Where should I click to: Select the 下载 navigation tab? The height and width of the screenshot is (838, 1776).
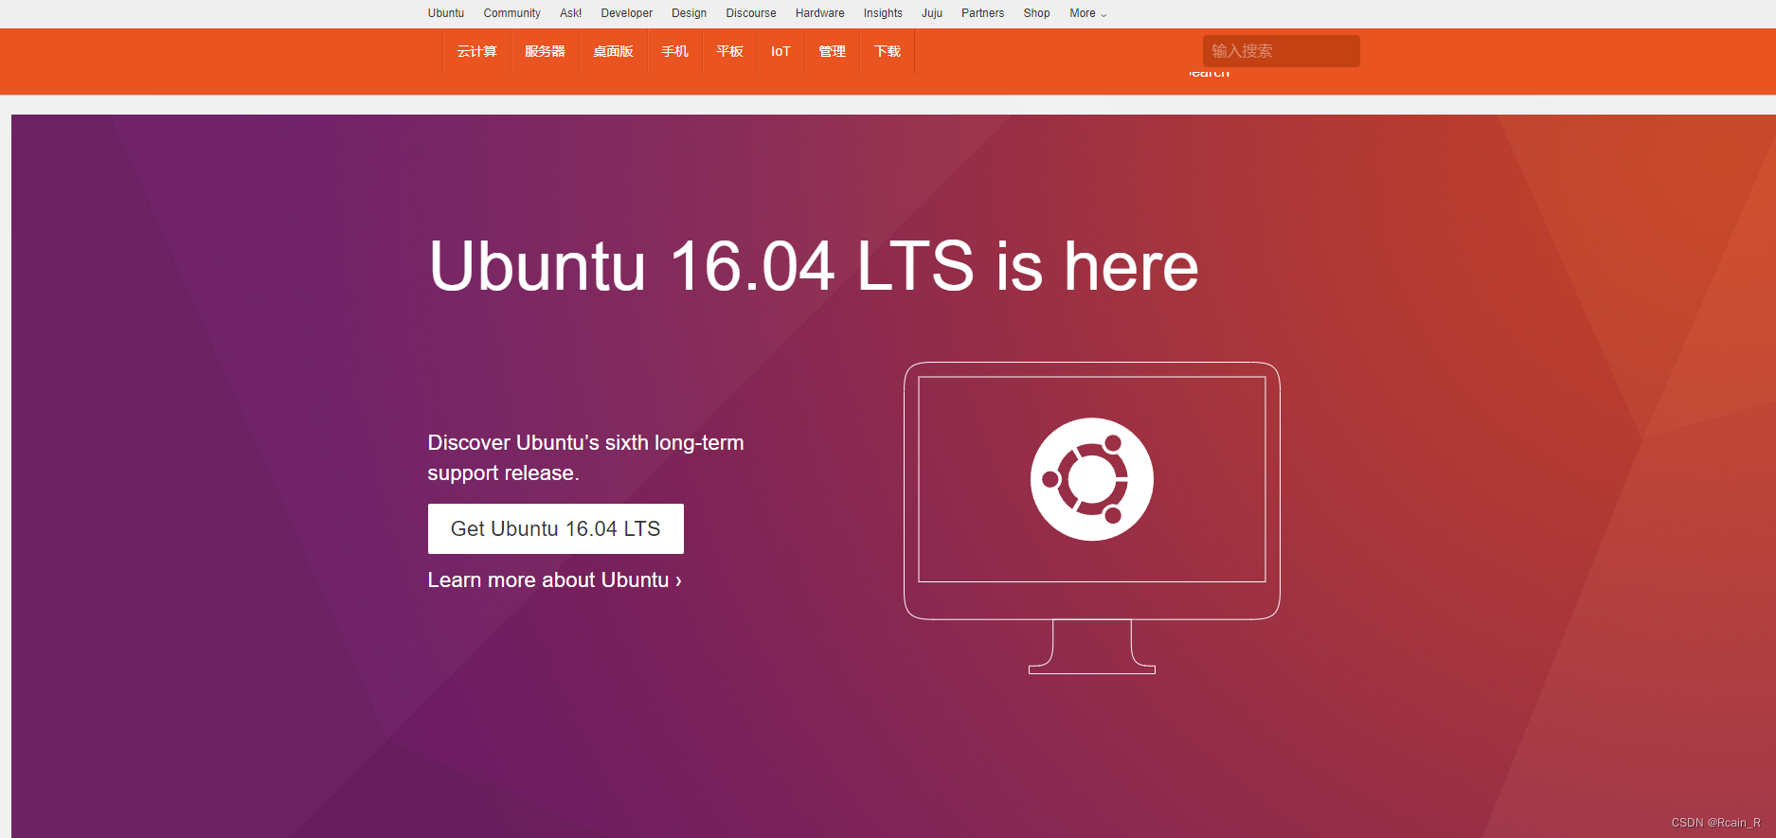pyautogui.click(x=887, y=51)
